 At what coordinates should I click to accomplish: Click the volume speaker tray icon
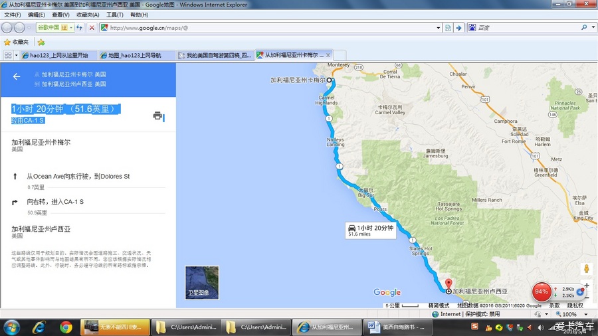540,327
